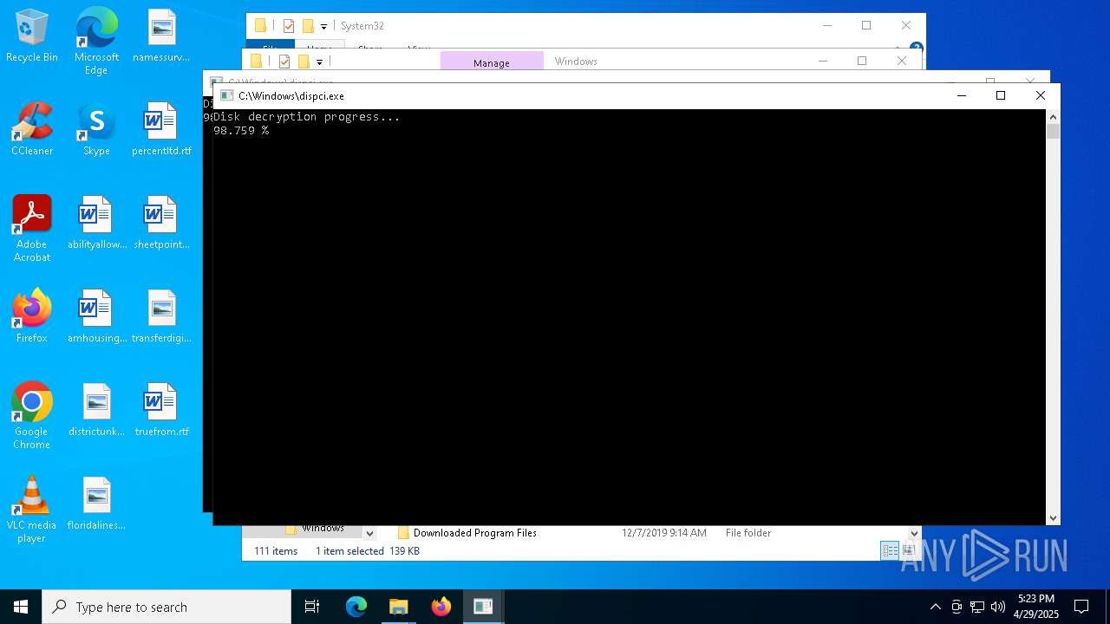The height and width of the screenshot is (624, 1110).
Task: Open VLC media player shortcut
Action: click(x=32, y=510)
